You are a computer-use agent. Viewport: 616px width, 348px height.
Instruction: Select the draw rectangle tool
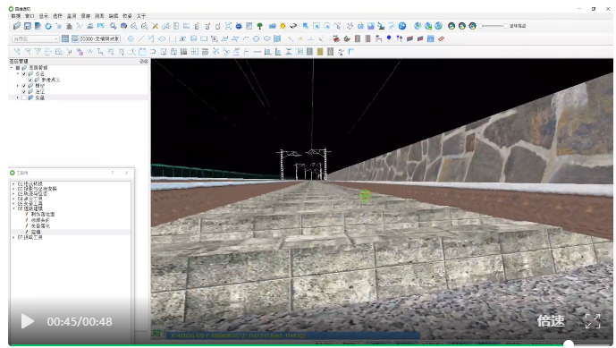click(204, 39)
